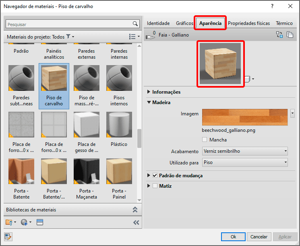Click the search magnifier icon

pyautogui.click(x=135, y=24)
